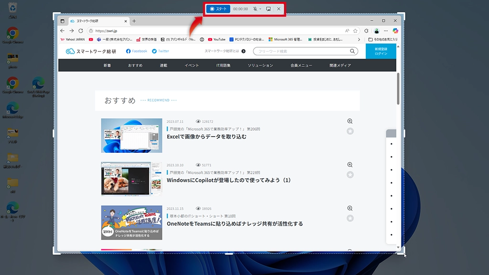Image resolution: width=489 pixels, height=275 pixels.
Task: Click the magnifier search icon in header
Action: point(352,51)
